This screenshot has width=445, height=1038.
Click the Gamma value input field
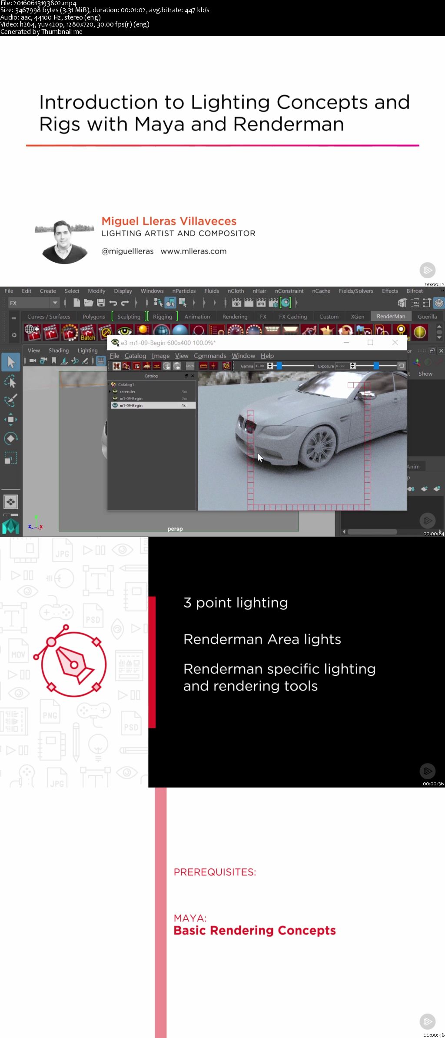[x=260, y=366]
